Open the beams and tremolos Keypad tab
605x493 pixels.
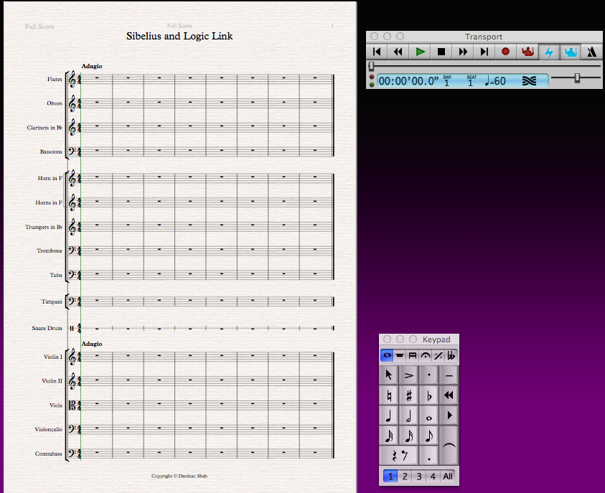(x=413, y=356)
